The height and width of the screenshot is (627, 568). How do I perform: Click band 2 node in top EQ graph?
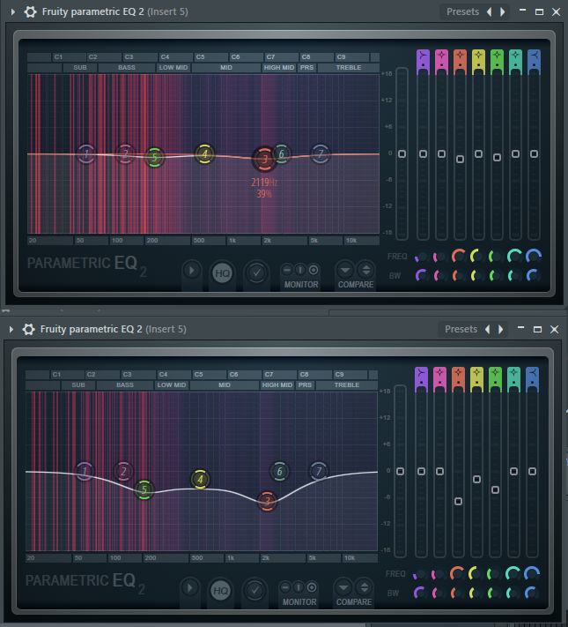(125, 154)
